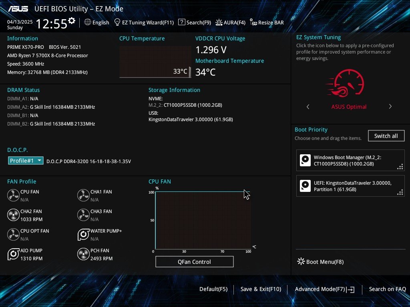The image size is (410, 307).
Task: Click the Advanced Mode exit arrow icon
Action: pyautogui.click(x=350, y=289)
